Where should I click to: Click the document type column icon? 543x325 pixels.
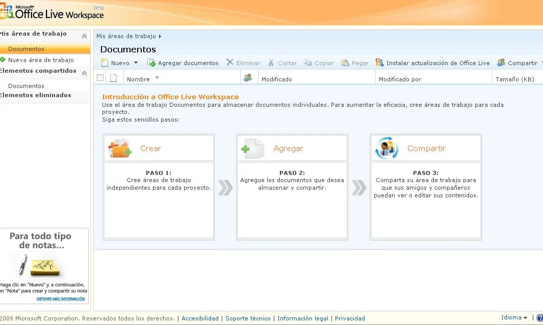tap(114, 78)
